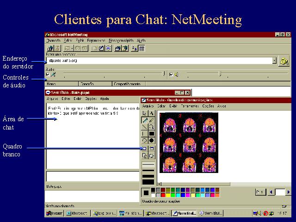This screenshot has width=296, height=222.
Task: Select the Filled Rectangle tool in whiteboard
Action: tap(151, 134)
